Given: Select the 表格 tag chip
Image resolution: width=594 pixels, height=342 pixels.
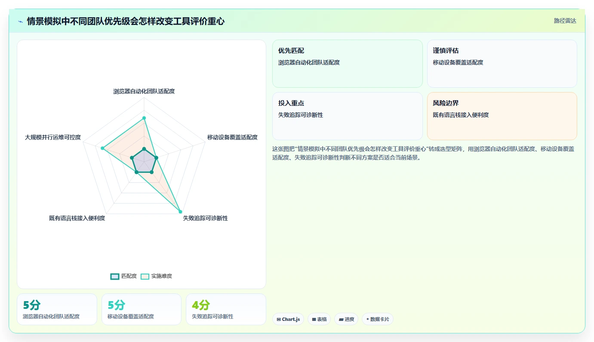Looking at the screenshot, I should coord(319,319).
